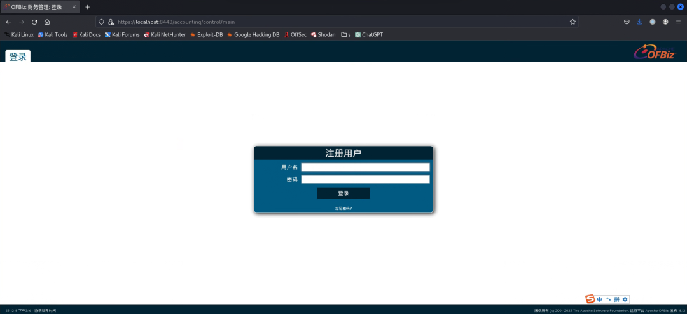Screen dimensions: 687x314
Task: Click the 注册用户 panel heading
Action: 343,154
